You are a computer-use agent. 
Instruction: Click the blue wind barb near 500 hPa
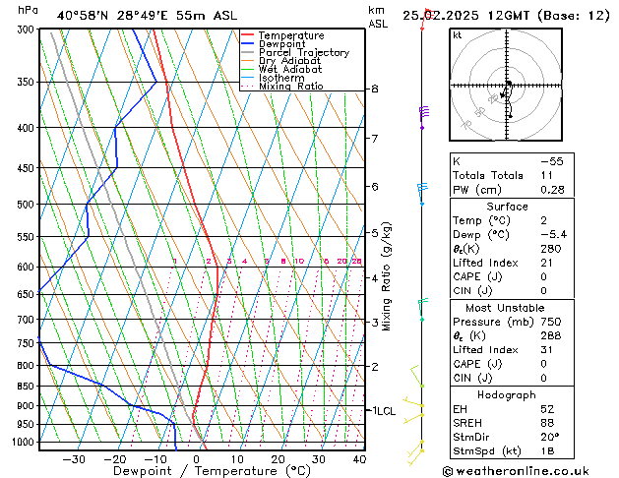[422, 194]
